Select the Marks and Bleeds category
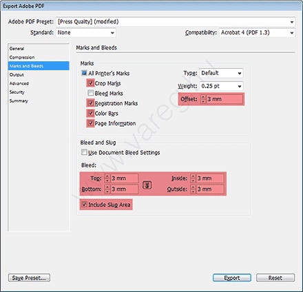The width and height of the screenshot is (303, 292). 39,66
